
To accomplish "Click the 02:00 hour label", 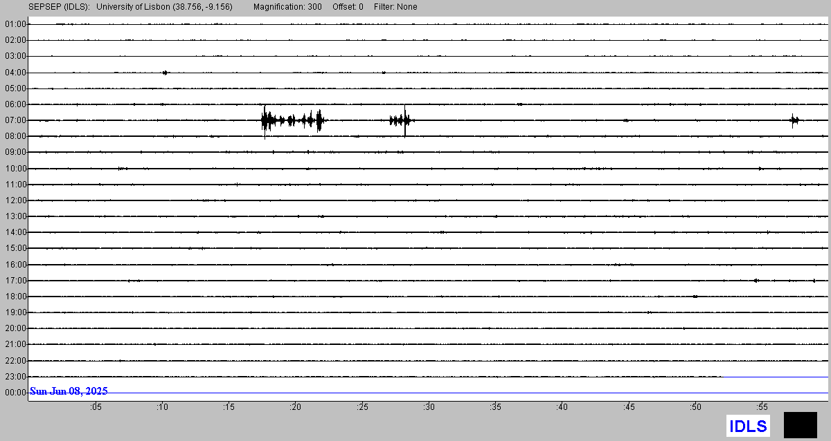I will pos(15,40).
